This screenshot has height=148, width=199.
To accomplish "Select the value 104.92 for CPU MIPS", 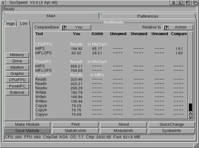I will tap(76, 49).
